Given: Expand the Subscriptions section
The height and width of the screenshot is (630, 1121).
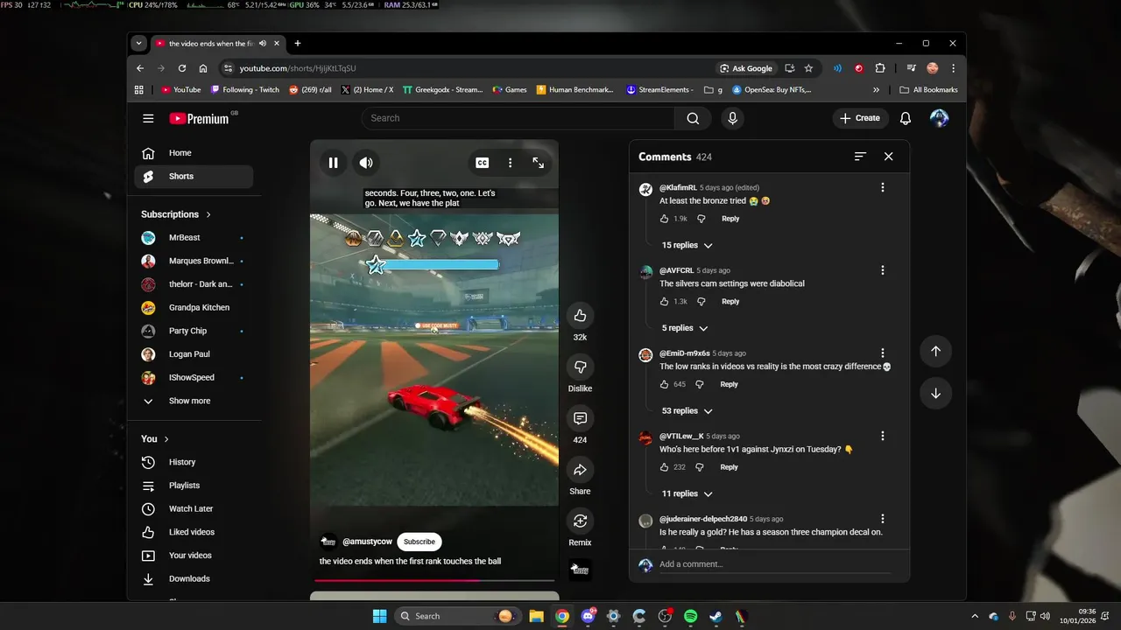Looking at the screenshot, I should [x=176, y=214].
